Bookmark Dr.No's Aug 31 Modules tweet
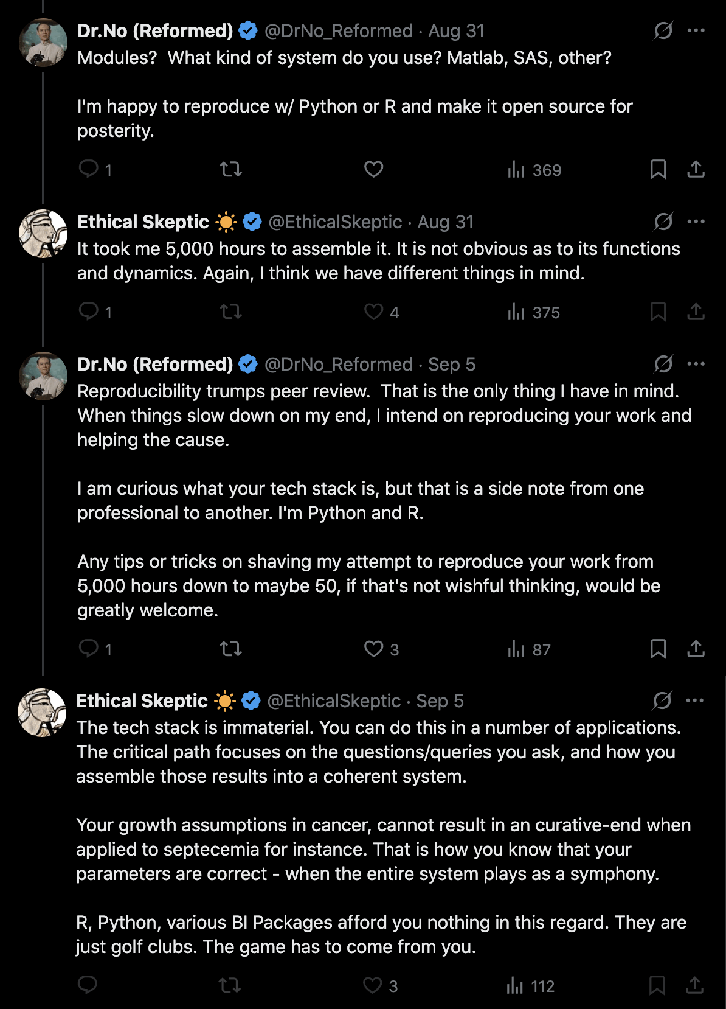 coord(658,169)
